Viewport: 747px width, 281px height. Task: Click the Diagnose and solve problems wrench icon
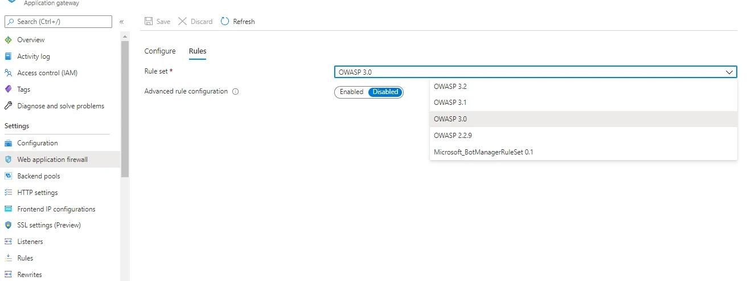(8, 106)
